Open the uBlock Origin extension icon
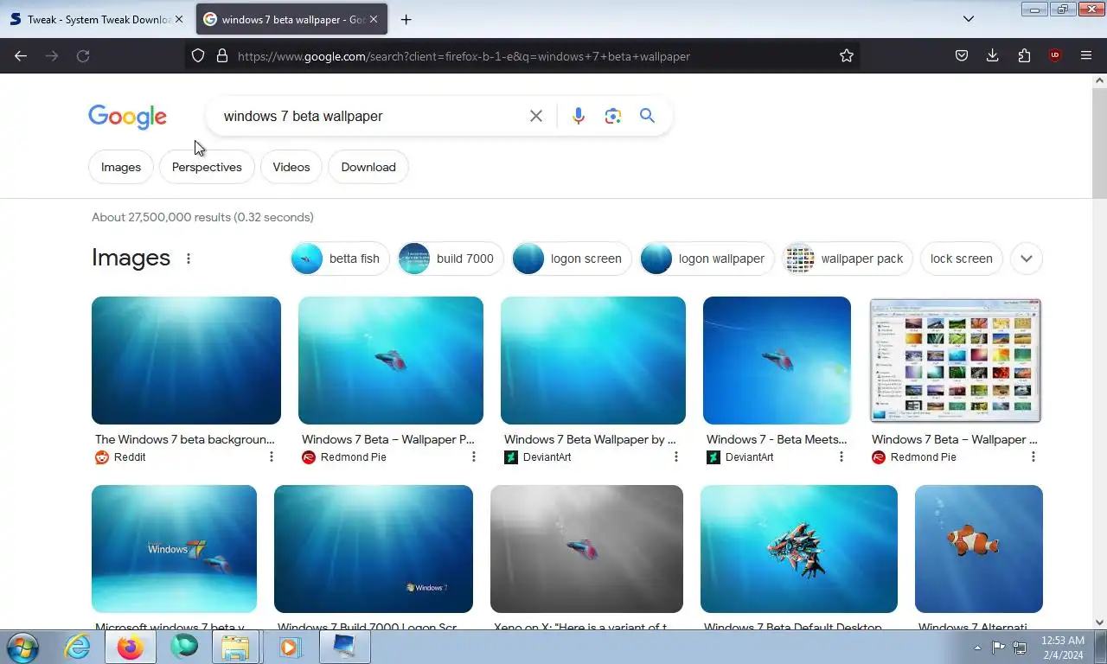Viewport: 1107px width, 664px height. (1054, 55)
